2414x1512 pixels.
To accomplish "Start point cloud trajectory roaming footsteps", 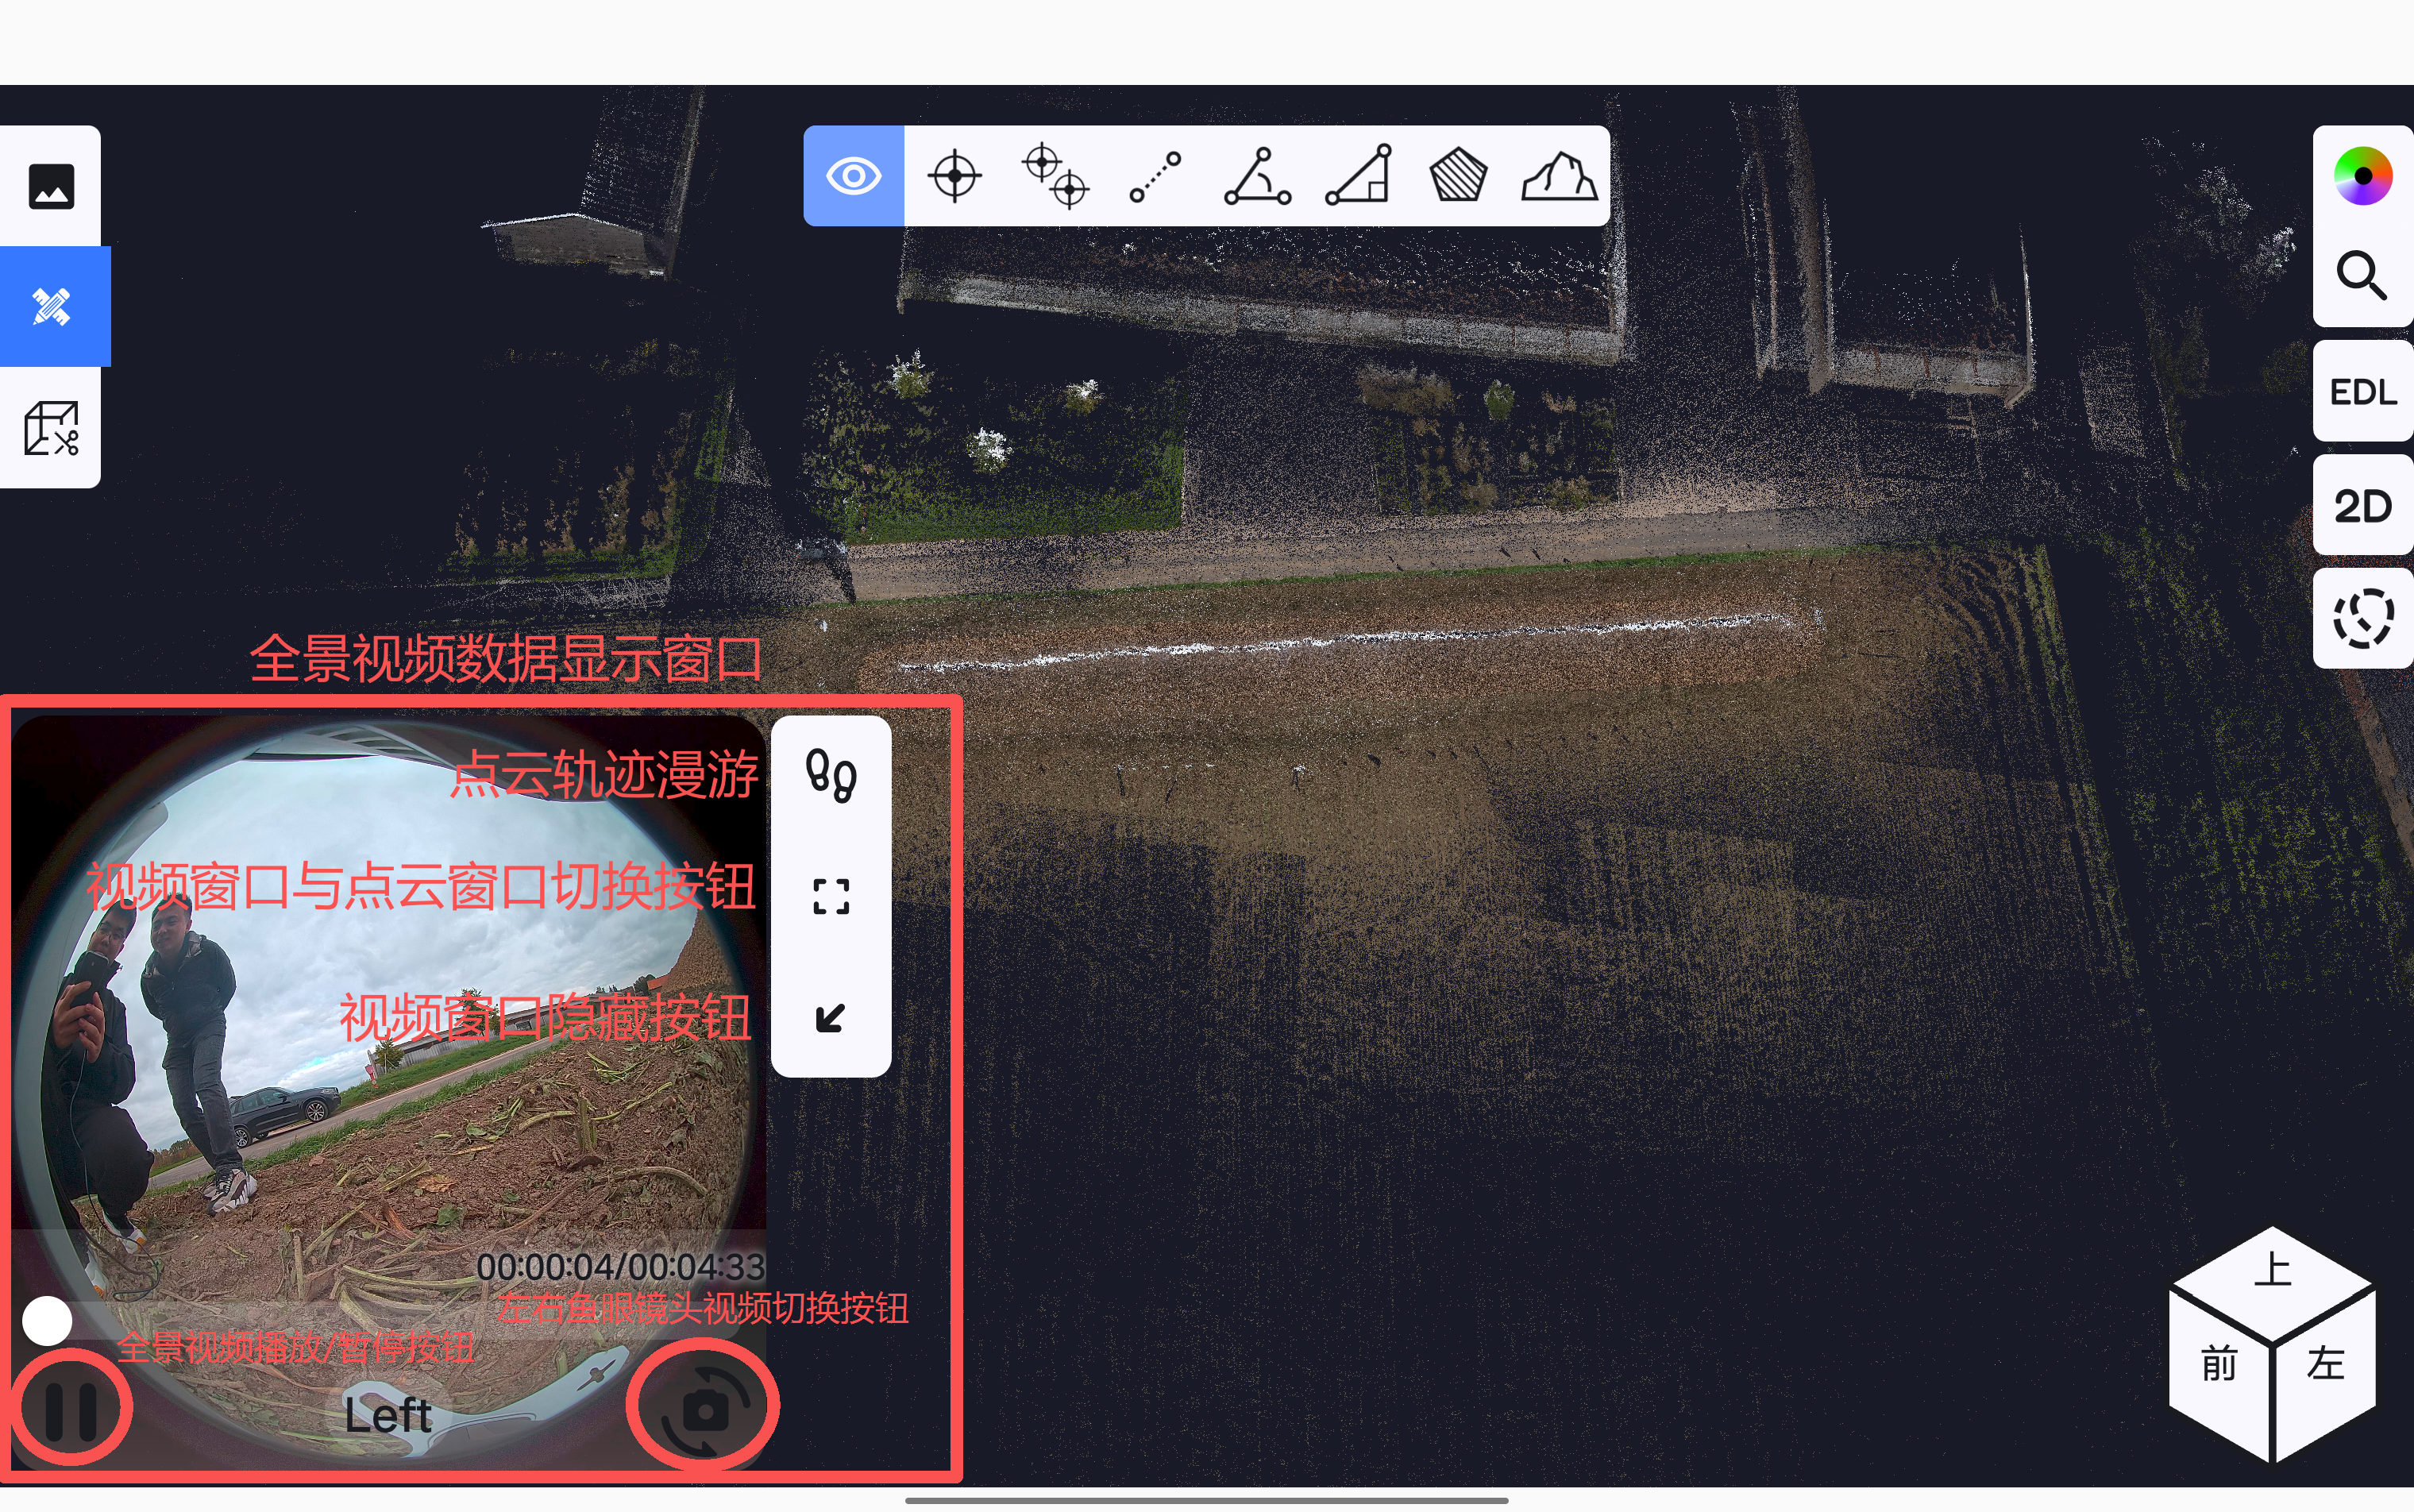I will coord(831,776).
